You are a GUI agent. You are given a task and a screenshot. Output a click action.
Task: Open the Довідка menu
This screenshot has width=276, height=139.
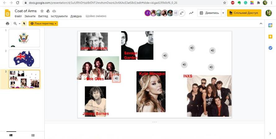(76, 16)
